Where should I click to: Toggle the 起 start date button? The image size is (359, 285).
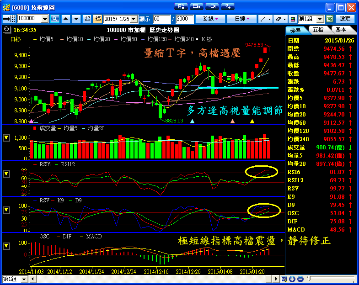pyautogui.click(x=87, y=19)
